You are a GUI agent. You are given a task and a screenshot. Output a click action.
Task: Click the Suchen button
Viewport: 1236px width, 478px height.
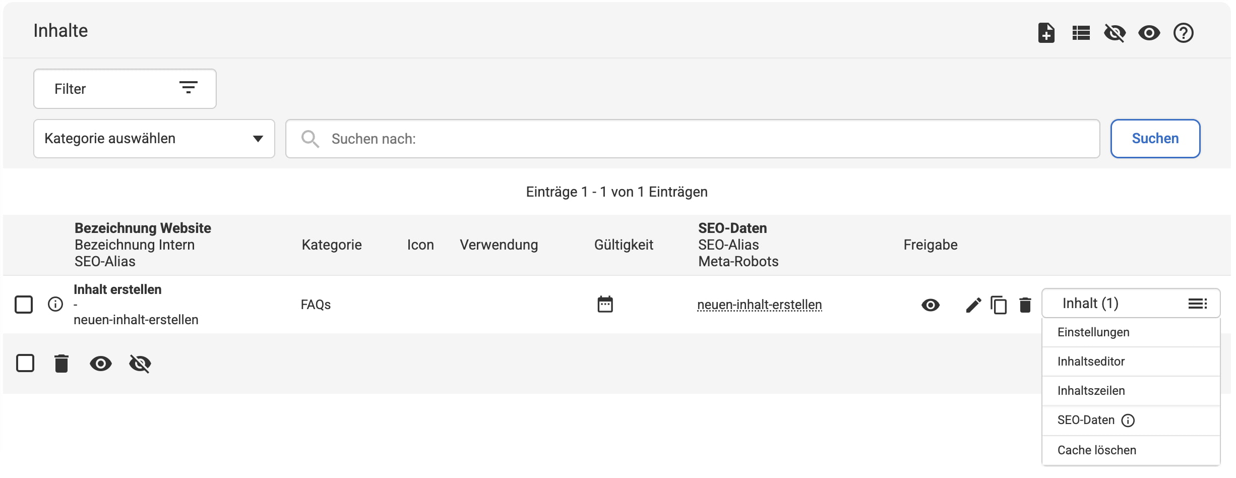pyautogui.click(x=1155, y=139)
